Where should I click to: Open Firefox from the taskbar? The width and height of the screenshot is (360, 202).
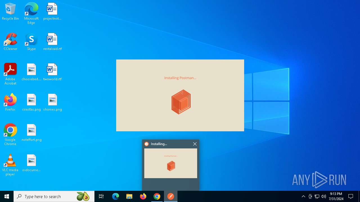[x=143, y=196]
